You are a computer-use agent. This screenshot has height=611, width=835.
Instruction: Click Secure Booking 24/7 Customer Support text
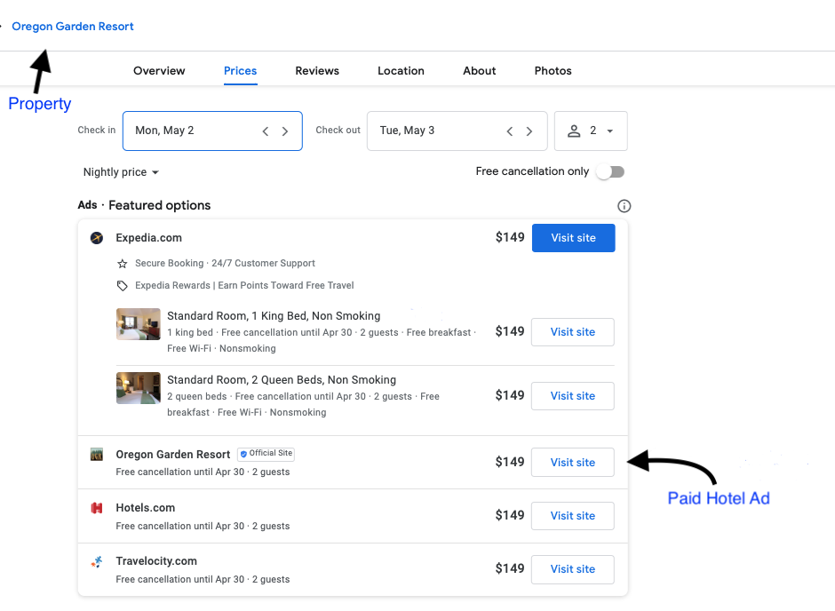225,263
